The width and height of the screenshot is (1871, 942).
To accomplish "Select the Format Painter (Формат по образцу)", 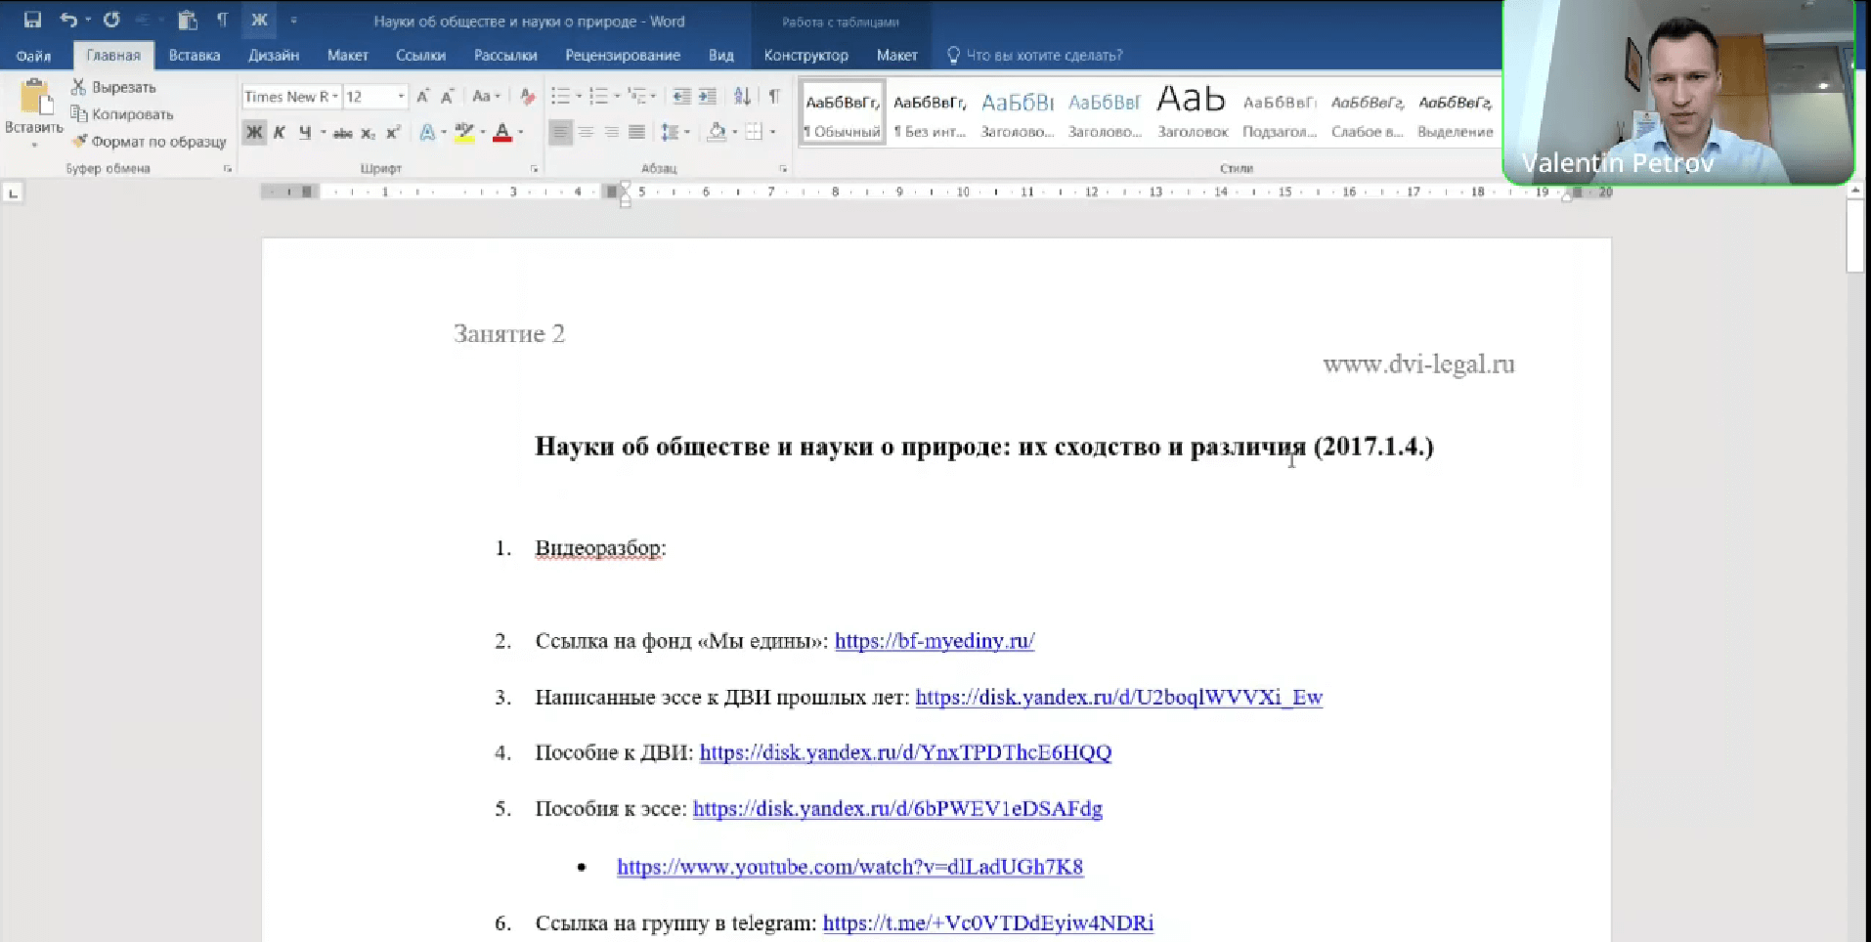I will click(x=148, y=141).
